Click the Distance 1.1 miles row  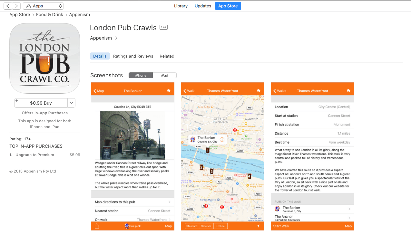point(312,133)
